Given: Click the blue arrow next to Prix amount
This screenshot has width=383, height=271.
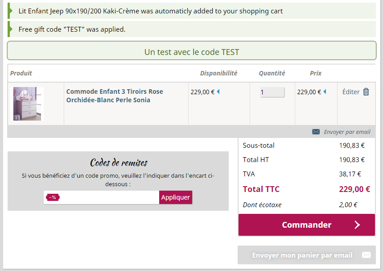Looking at the screenshot, I should 325,92.
